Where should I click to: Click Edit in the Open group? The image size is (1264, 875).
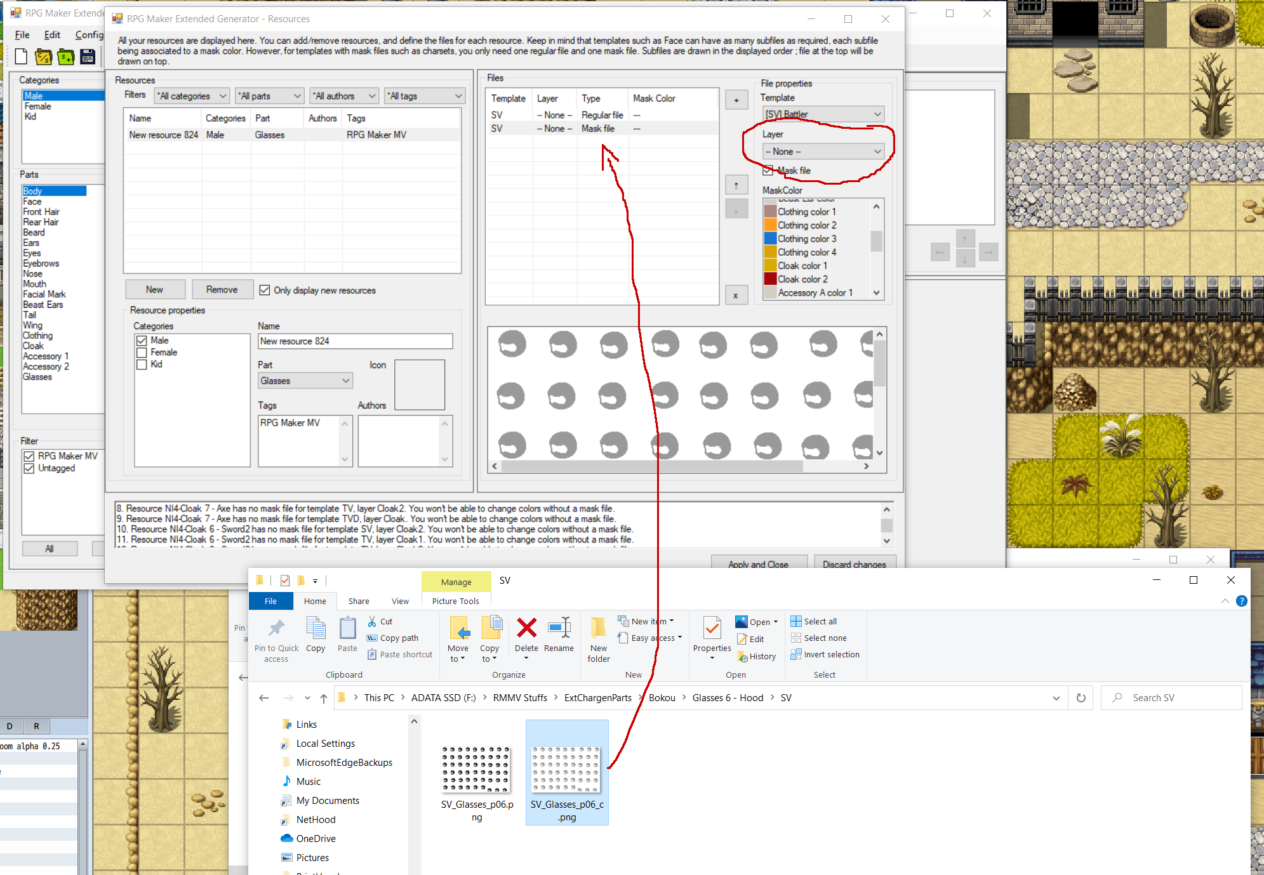750,639
